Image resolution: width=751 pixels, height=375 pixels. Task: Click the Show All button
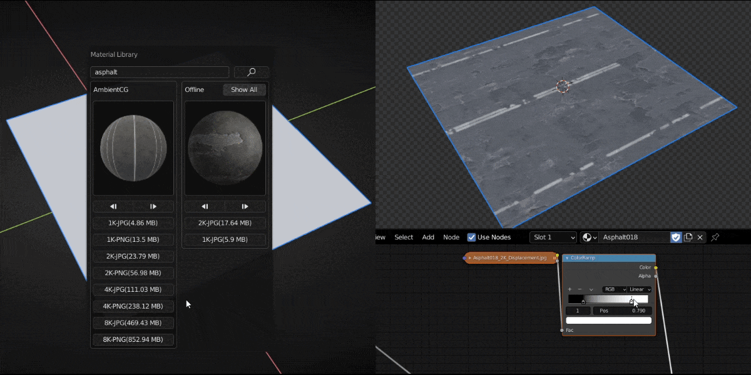pyautogui.click(x=244, y=90)
